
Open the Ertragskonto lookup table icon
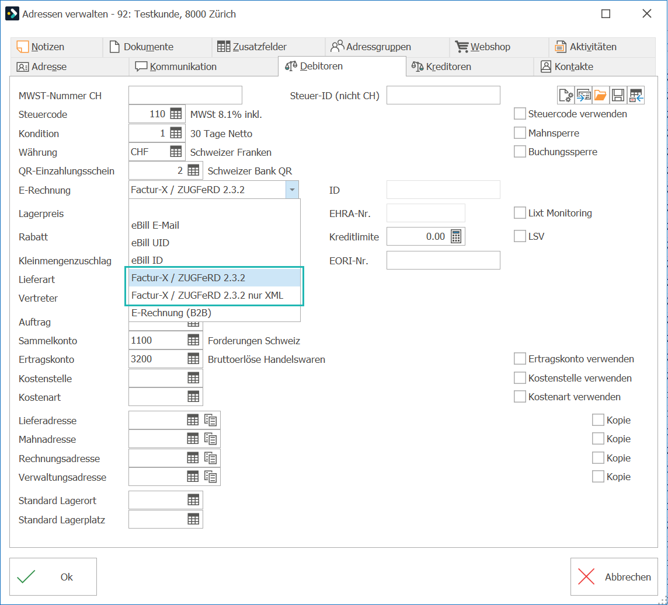pyautogui.click(x=193, y=359)
